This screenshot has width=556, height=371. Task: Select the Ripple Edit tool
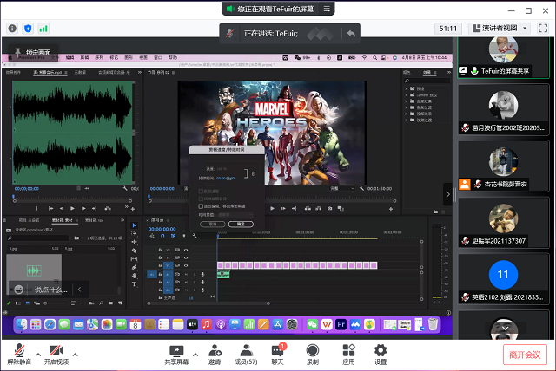pyautogui.click(x=134, y=242)
